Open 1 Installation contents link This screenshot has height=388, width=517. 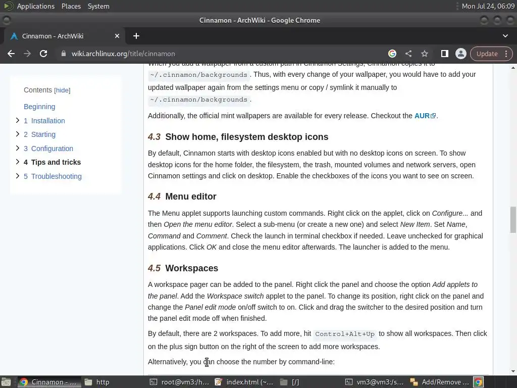44,121
